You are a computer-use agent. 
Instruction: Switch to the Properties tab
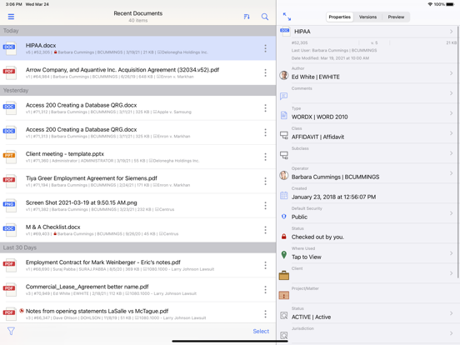pyautogui.click(x=339, y=17)
